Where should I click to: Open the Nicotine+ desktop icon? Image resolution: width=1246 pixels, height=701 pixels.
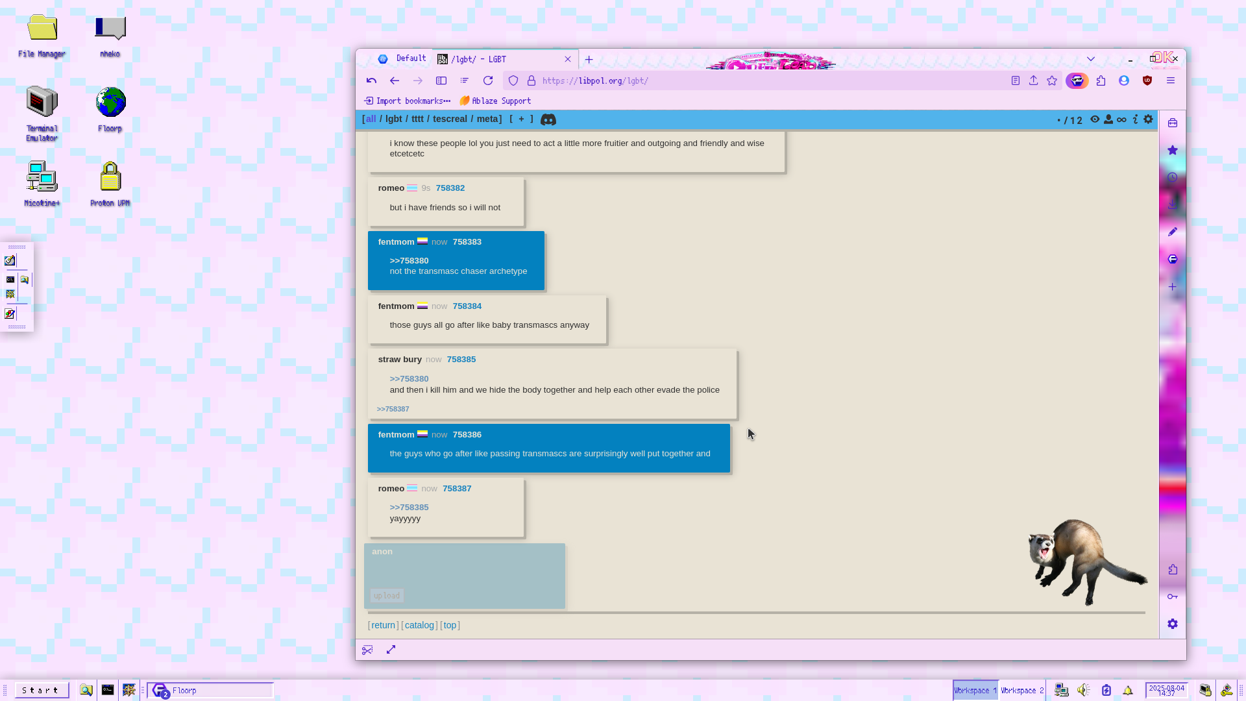click(x=42, y=184)
